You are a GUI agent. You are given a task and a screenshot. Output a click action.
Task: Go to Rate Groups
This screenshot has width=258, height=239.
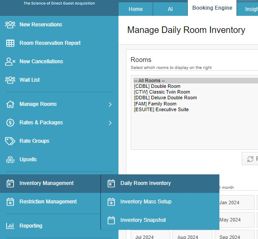[34, 141]
